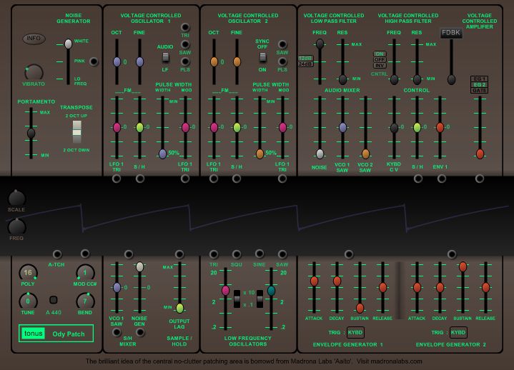Screen dimensions: 514x370
Task: Toggle the A 440 reference tone button
Action: (x=54, y=299)
